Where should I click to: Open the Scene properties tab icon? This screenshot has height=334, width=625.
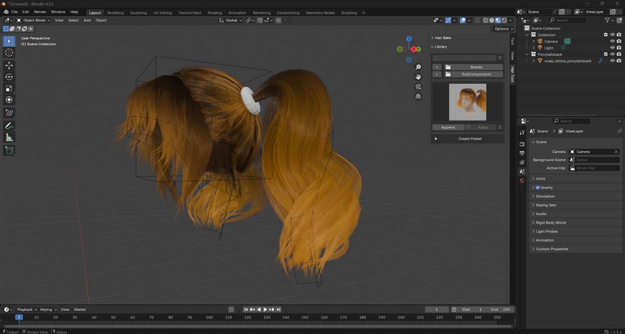522,172
